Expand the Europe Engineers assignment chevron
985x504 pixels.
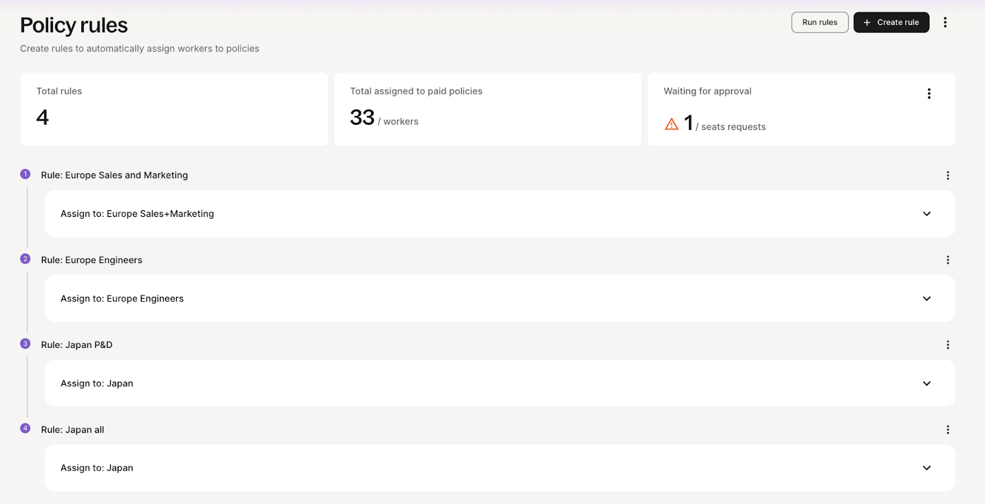[927, 299]
